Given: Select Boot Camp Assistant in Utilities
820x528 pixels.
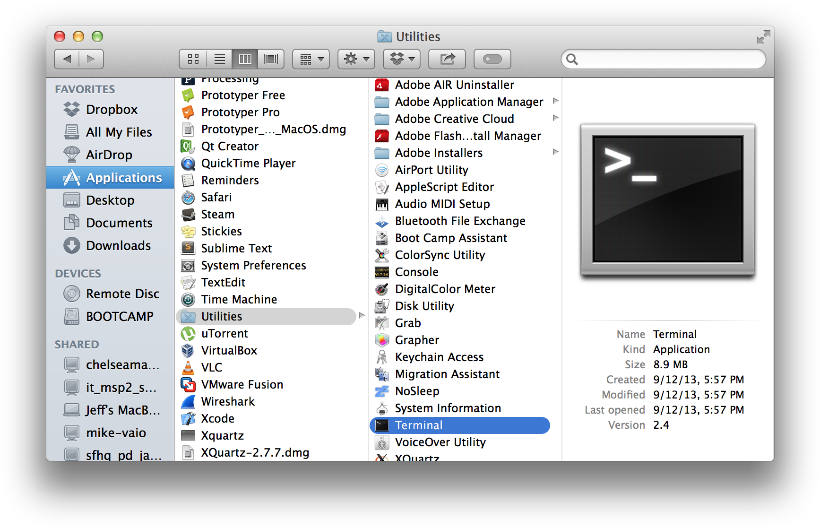Looking at the screenshot, I should (x=460, y=238).
